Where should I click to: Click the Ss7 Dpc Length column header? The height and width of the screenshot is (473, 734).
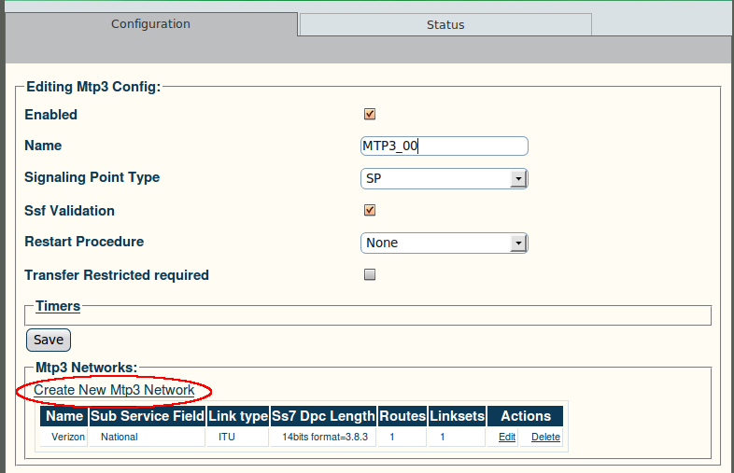tap(323, 416)
